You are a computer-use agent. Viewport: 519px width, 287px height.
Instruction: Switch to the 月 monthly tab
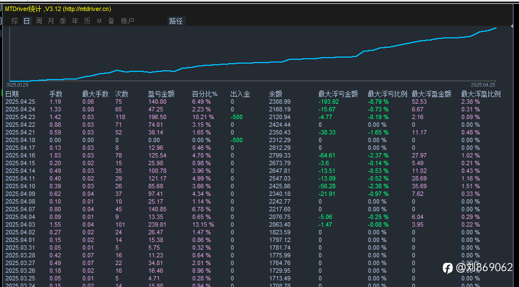tap(51, 21)
